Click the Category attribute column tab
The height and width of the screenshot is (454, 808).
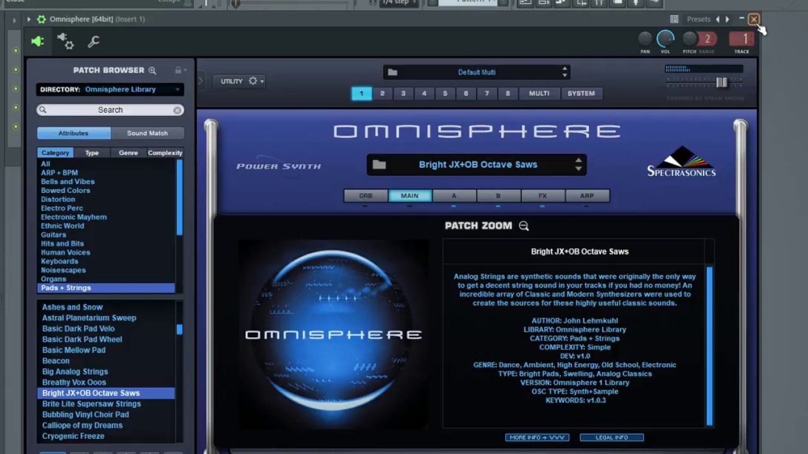tap(55, 153)
